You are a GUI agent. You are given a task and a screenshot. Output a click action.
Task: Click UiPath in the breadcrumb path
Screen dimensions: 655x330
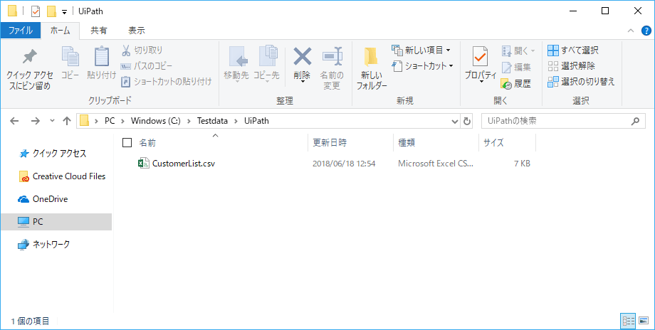(x=256, y=121)
